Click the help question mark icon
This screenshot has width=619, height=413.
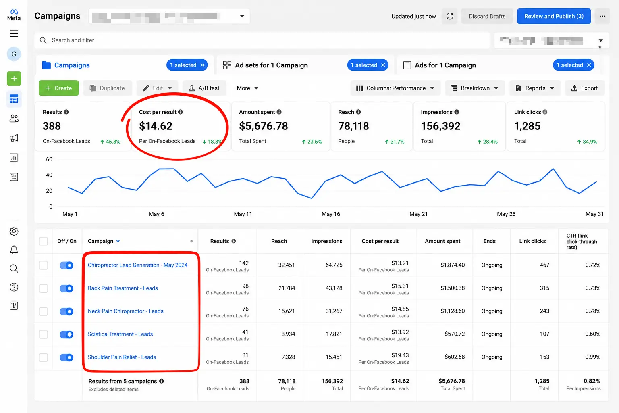tap(14, 287)
